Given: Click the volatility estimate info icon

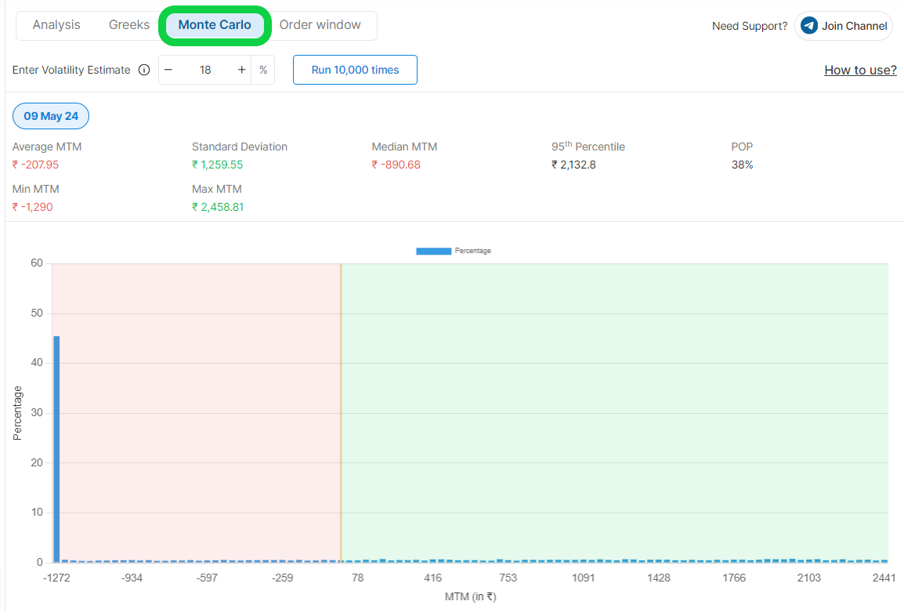Looking at the screenshot, I should coord(144,70).
